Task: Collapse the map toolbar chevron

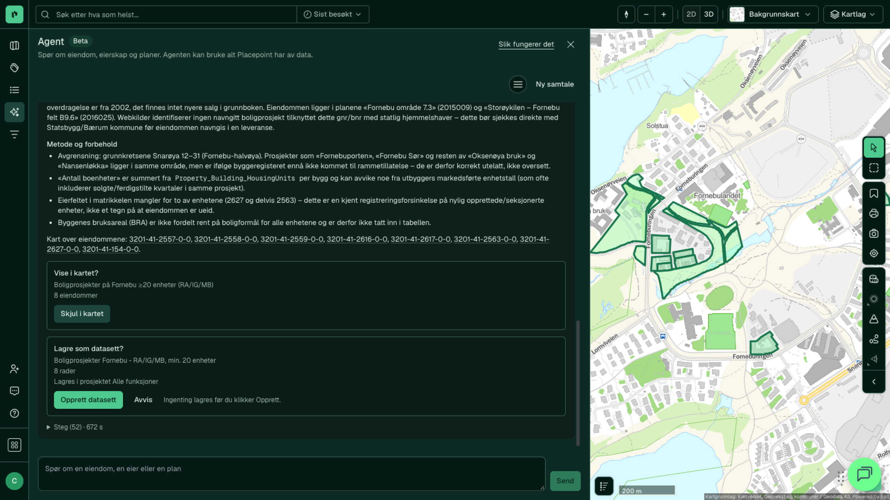Action: tap(874, 382)
